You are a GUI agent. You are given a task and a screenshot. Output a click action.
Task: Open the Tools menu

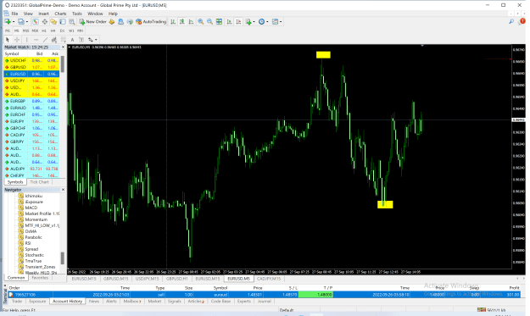click(x=76, y=14)
